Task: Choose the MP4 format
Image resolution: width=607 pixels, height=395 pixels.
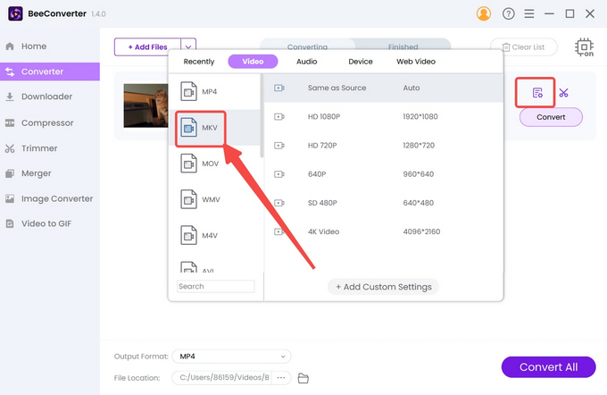Action: (215, 92)
